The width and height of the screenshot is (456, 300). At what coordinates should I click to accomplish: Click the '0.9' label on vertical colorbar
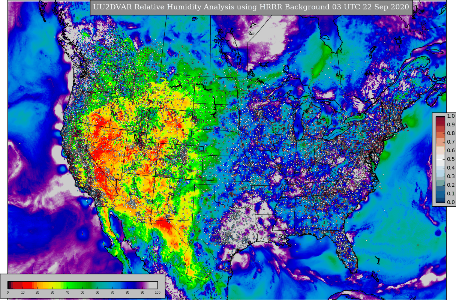coord(451,124)
